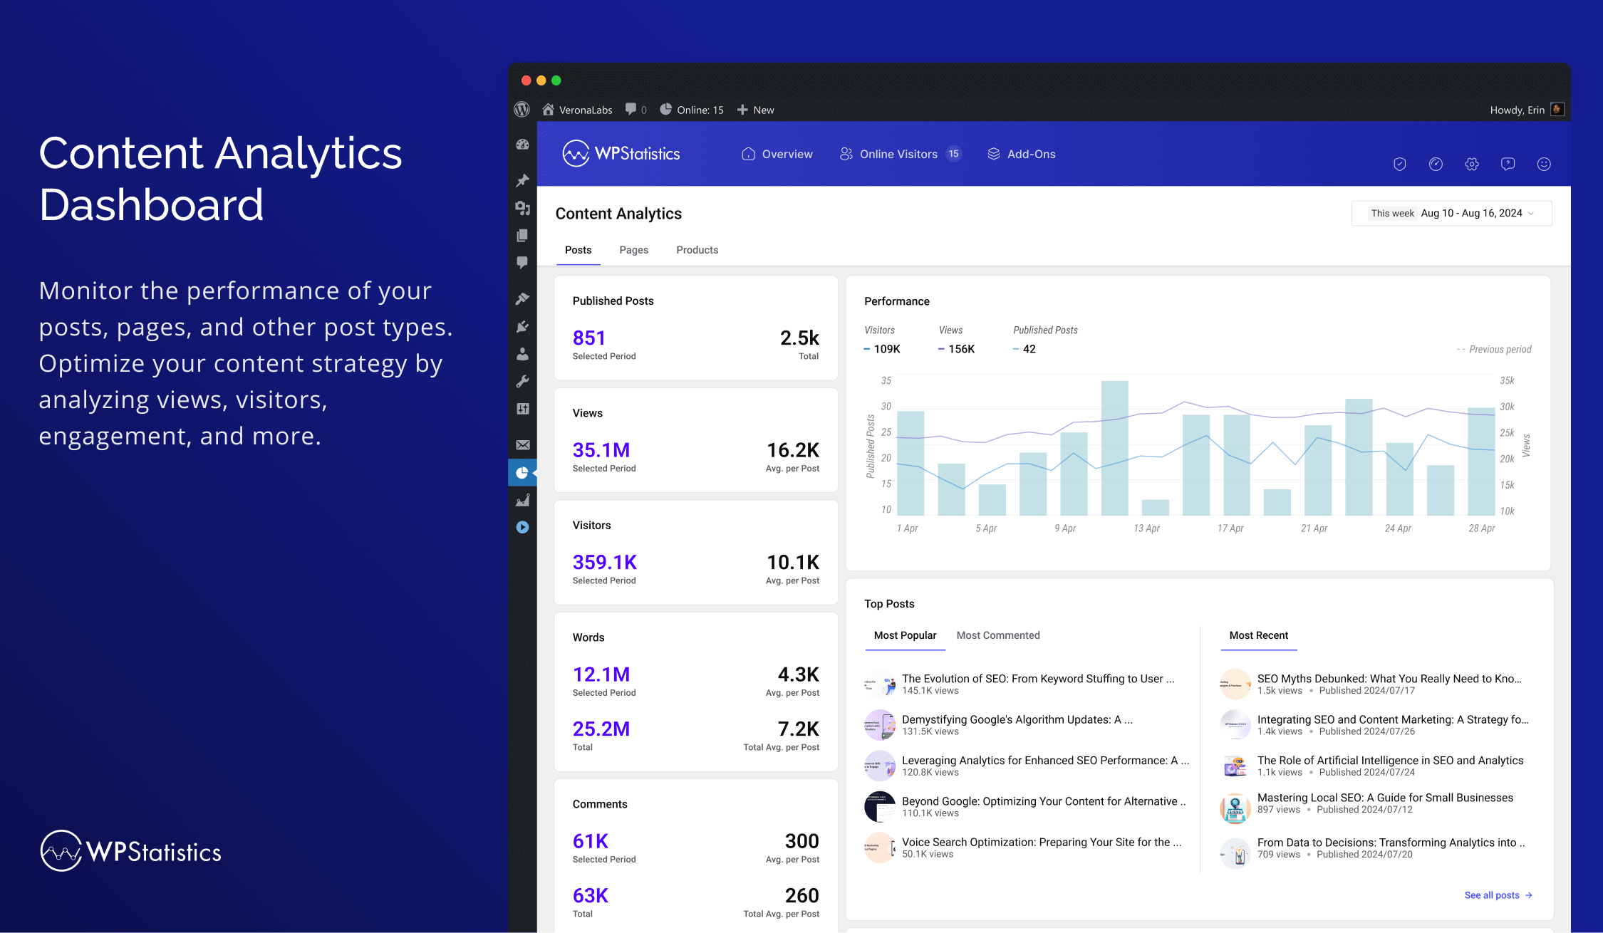The width and height of the screenshot is (1603, 933).
Task: Open the WP admin Dashboard gauge icon
Action: pos(522,145)
